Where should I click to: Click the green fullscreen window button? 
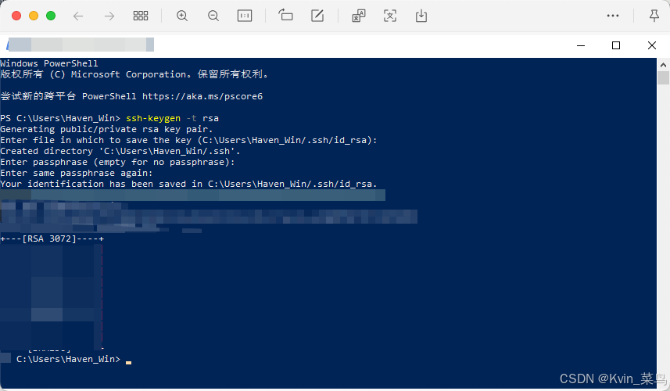[x=51, y=16]
